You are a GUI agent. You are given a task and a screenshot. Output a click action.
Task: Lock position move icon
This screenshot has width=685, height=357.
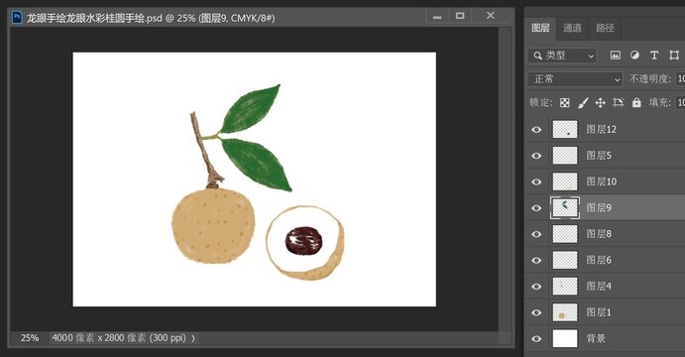601,103
